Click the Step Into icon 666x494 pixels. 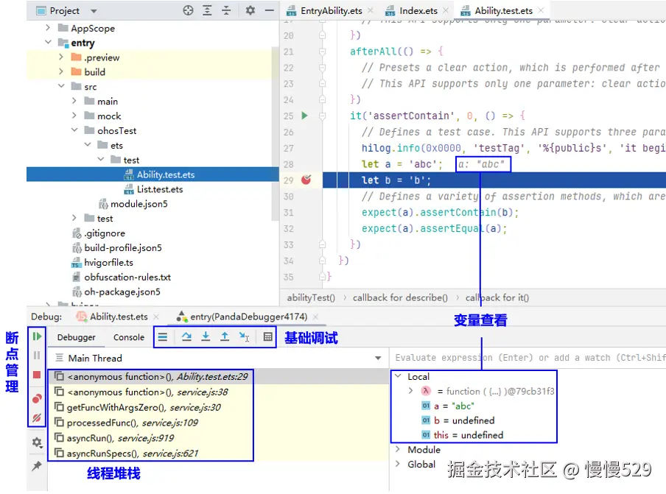tap(206, 337)
